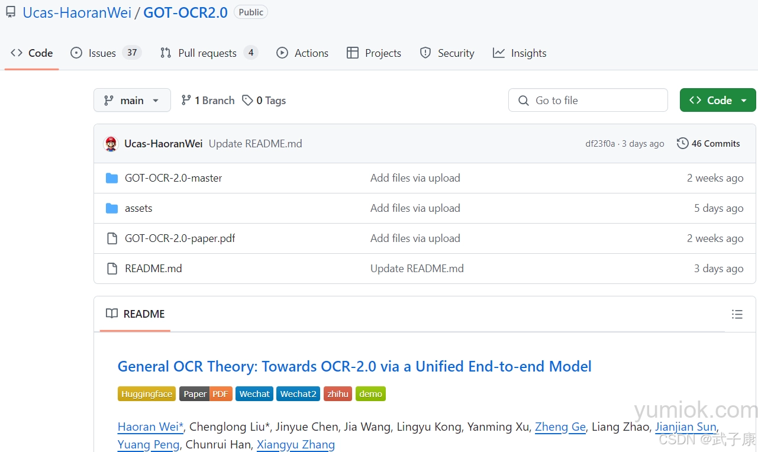758x452 pixels.
Task: Open the Huggingface badge link
Action: pyautogui.click(x=146, y=393)
